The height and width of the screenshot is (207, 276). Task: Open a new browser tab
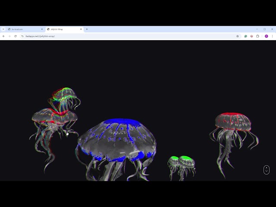(x=87, y=29)
